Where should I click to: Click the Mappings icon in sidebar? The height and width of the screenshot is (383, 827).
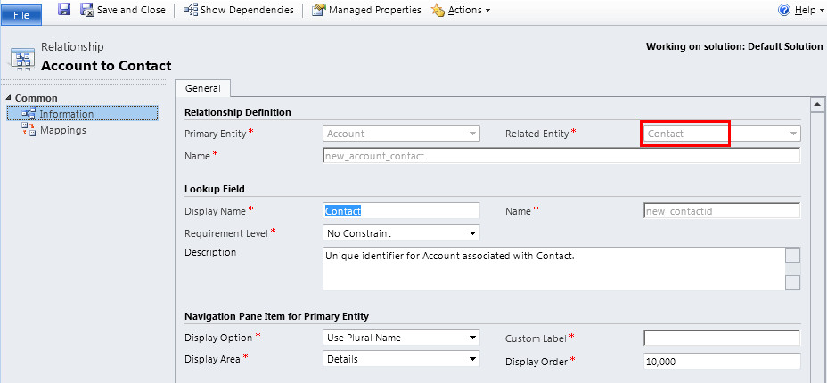click(x=29, y=130)
